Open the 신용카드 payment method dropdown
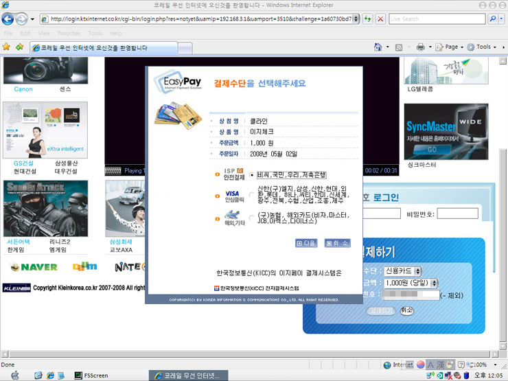 click(x=403, y=271)
